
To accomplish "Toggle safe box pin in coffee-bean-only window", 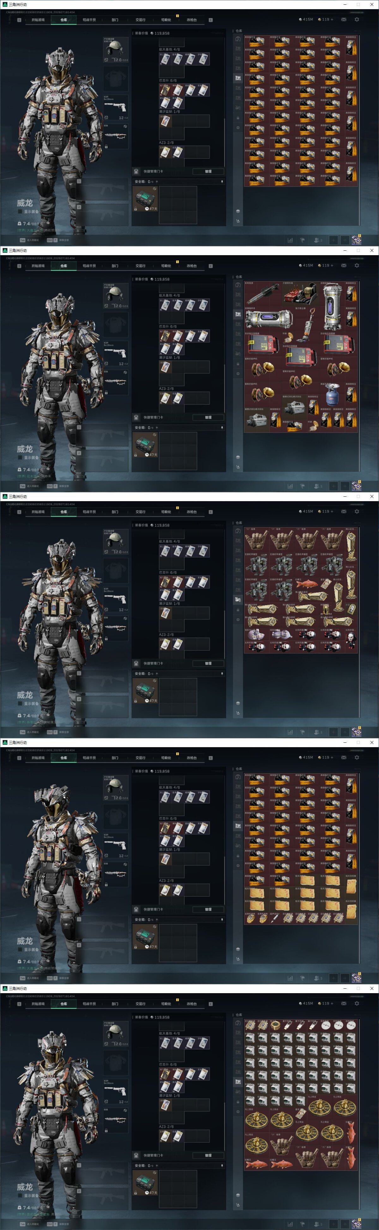I will 222,182.
